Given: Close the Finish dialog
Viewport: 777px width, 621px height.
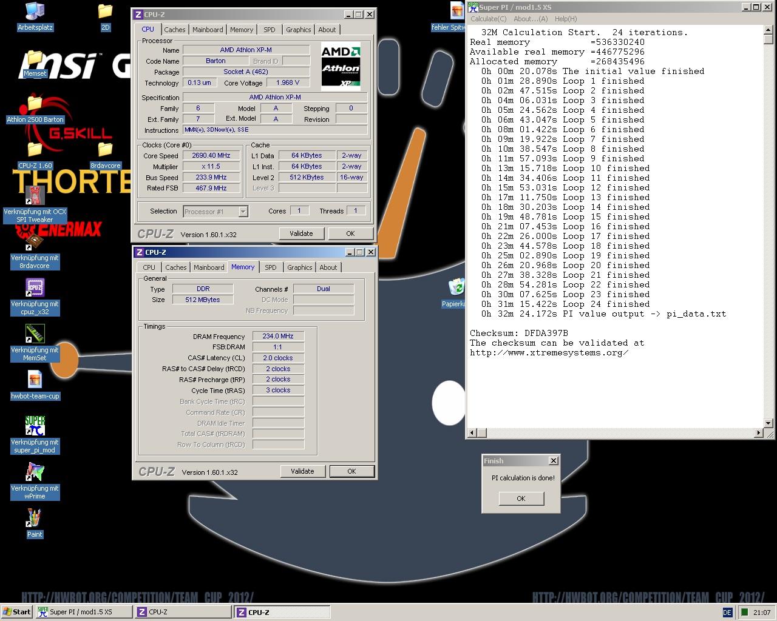Looking at the screenshot, I should point(553,461).
